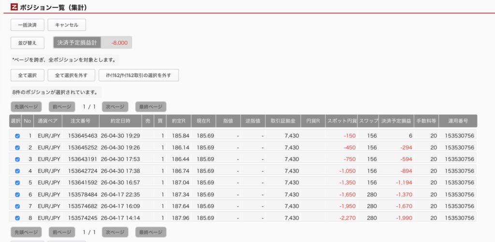This screenshot has width=495, height=242.
Task: Click the 約定R column header
Action: [179, 121]
